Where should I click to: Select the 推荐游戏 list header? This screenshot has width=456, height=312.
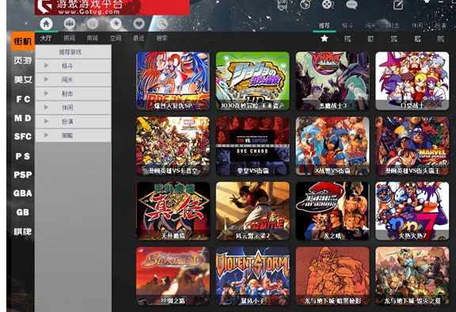(73, 51)
